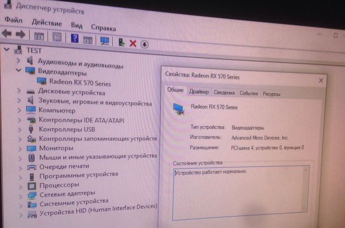345x228 pixels.
Task: Close the Radeon RX 570 Series properties dialog
Action: [321, 80]
